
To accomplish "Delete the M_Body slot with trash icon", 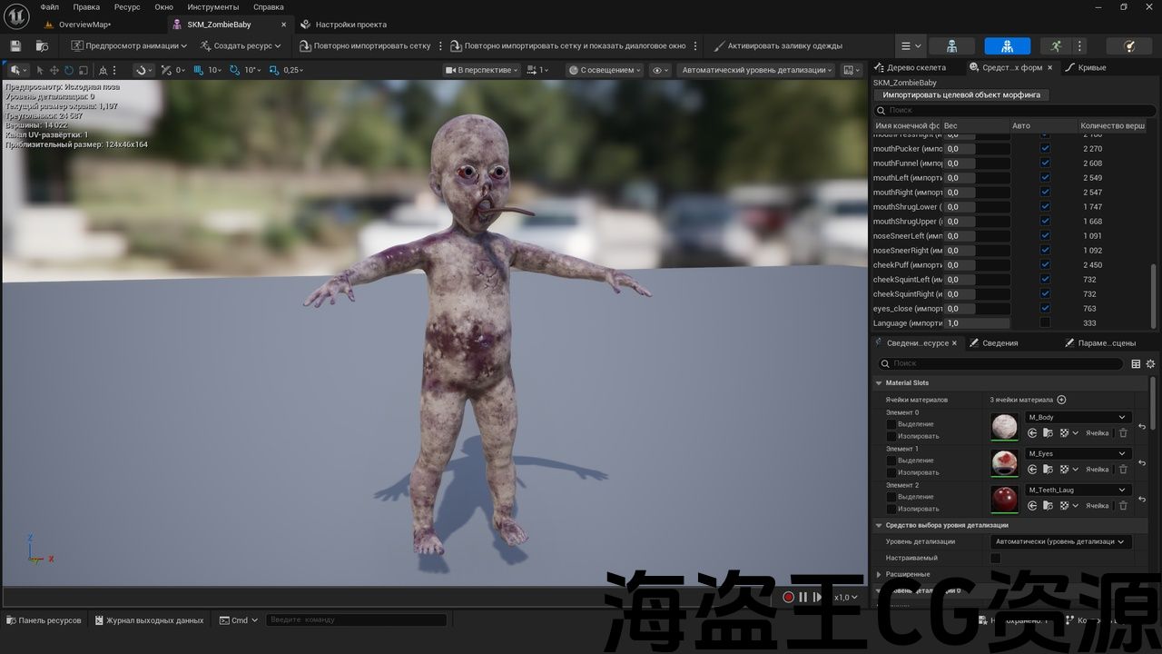I will [x=1123, y=433].
